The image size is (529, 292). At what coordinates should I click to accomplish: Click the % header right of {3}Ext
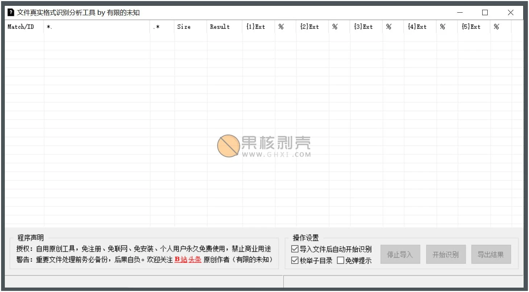[393, 27]
